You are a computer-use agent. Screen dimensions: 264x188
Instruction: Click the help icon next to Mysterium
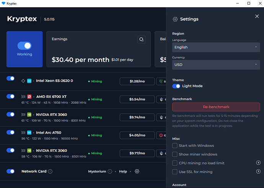point(110,171)
